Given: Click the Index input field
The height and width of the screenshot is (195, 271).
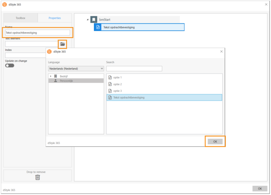Looking at the screenshot, I should (x=25, y=55).
